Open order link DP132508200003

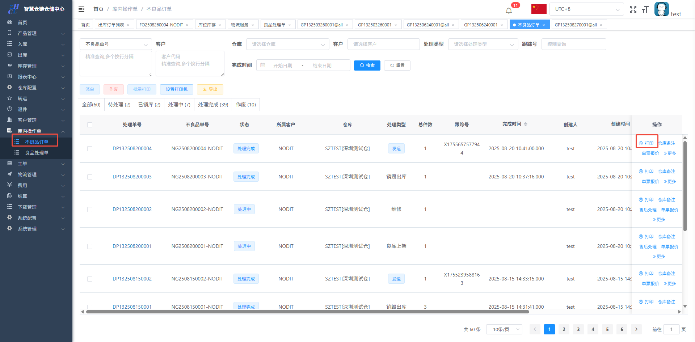coord(132,177)
